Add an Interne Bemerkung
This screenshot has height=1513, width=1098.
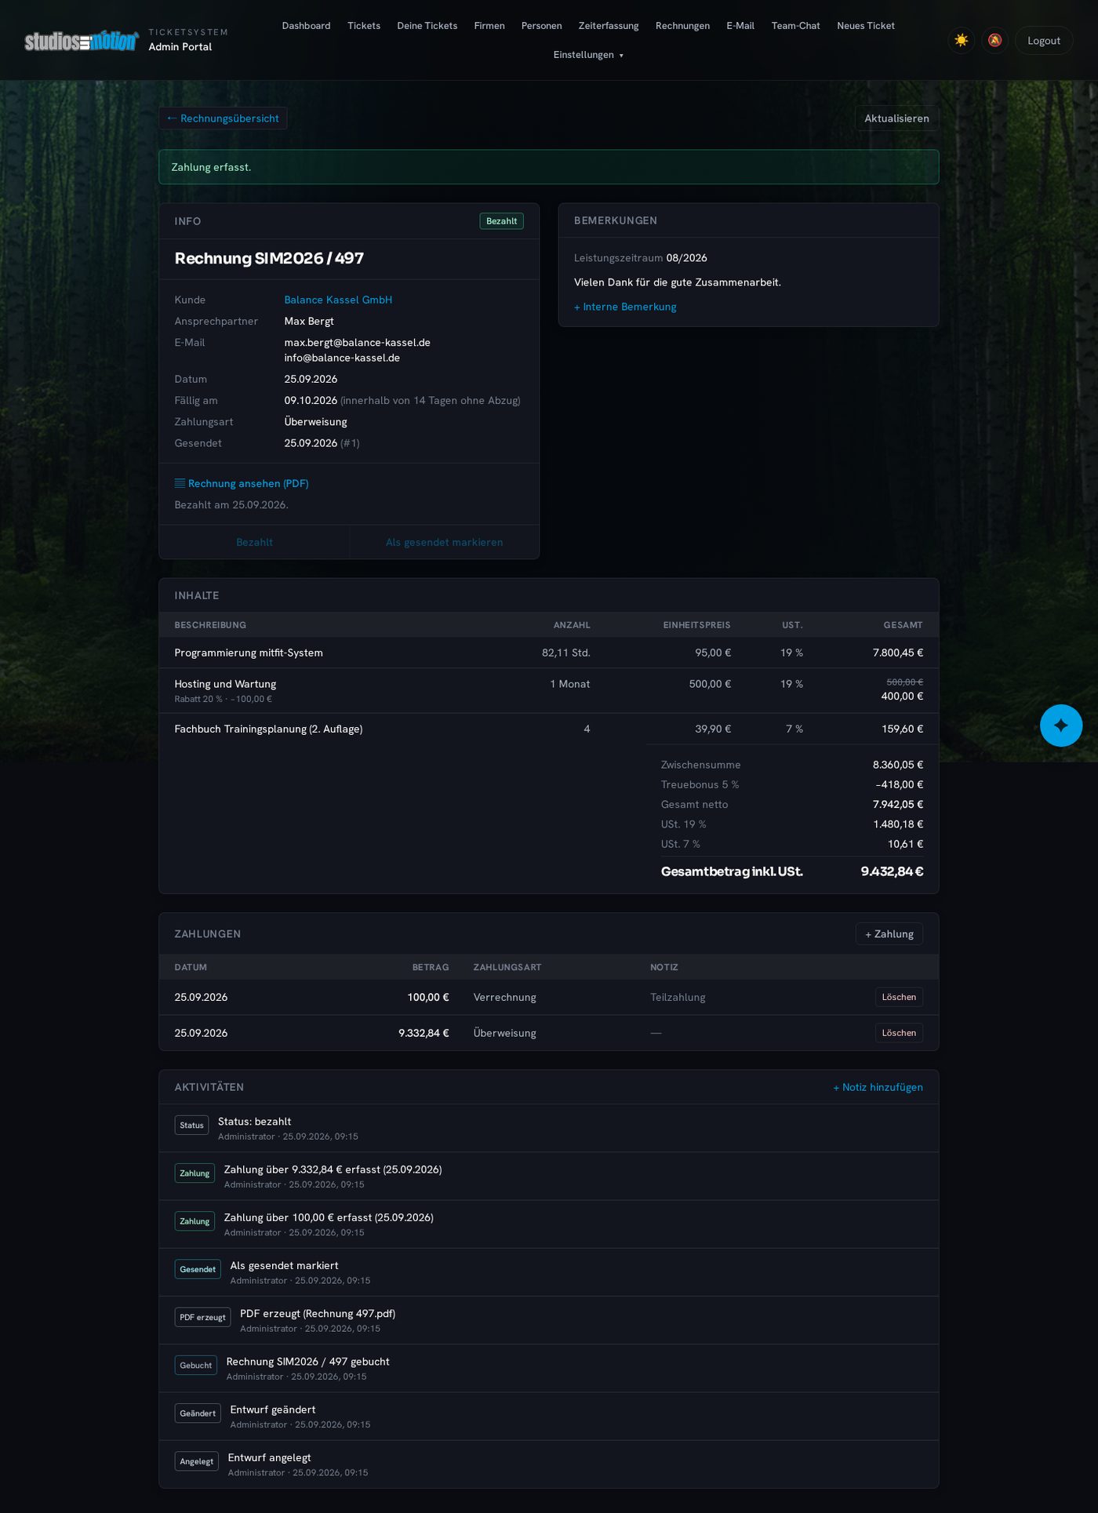(x=625, y=307)
